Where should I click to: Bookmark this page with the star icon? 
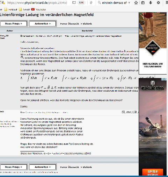pos(136,3)
